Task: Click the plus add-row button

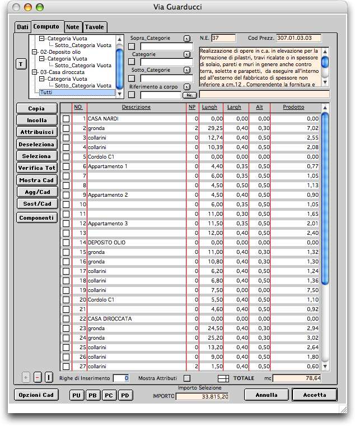Action: [x=26, y=377]
